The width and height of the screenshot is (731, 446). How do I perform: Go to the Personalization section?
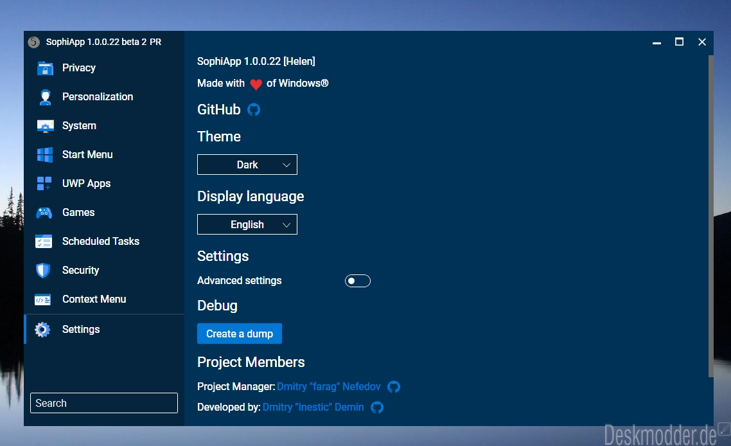click(x=105, y=97)
